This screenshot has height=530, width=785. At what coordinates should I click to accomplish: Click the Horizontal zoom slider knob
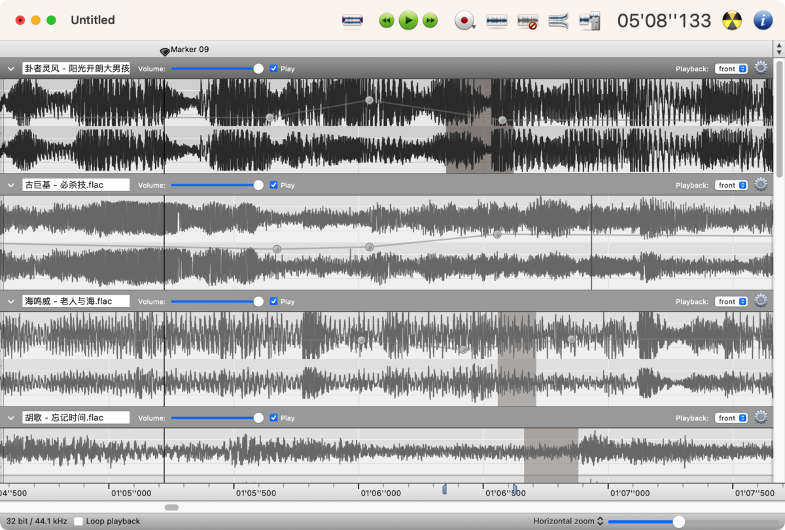[679, 521]
